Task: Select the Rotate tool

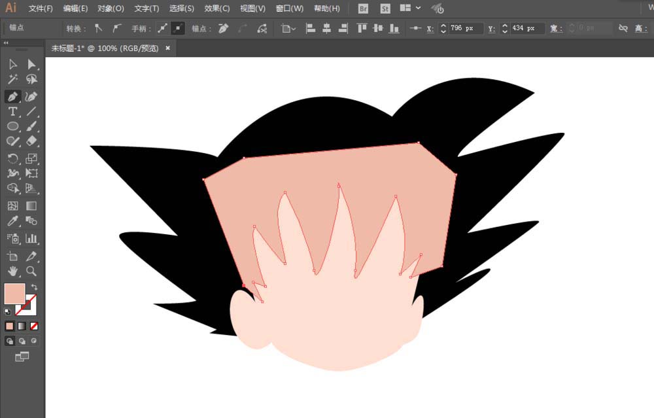Action: [12, 158]
